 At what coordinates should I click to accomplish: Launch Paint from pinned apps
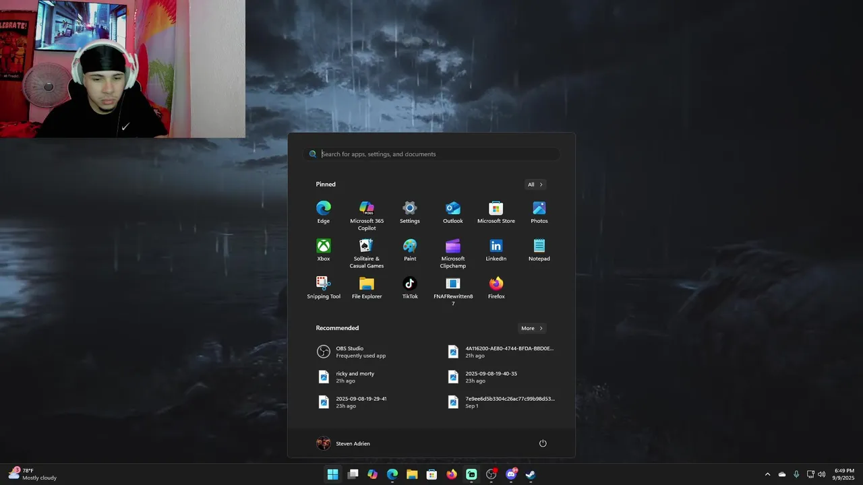coord(410,250)
